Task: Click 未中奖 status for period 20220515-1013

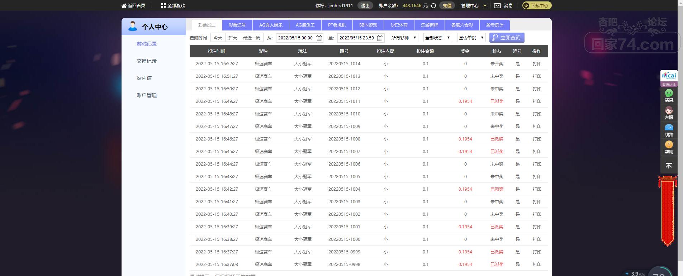Action: click(x=497, y=76)
